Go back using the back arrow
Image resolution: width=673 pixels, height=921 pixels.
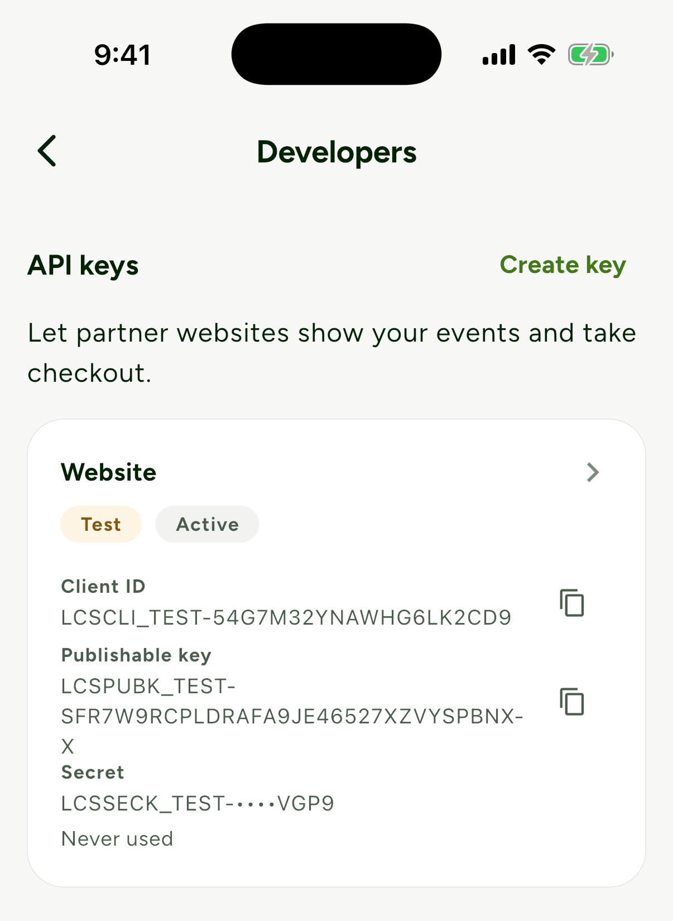pos(47,151)
